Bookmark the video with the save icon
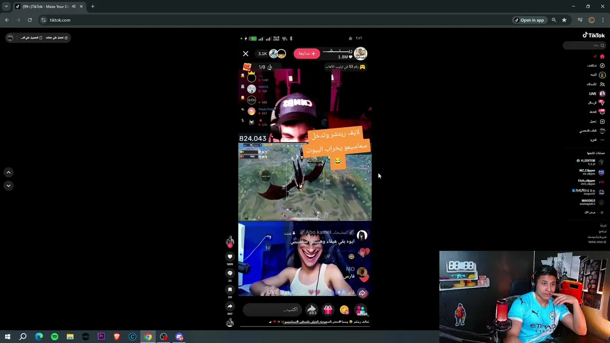610x343 pixels. pos(230,290)
